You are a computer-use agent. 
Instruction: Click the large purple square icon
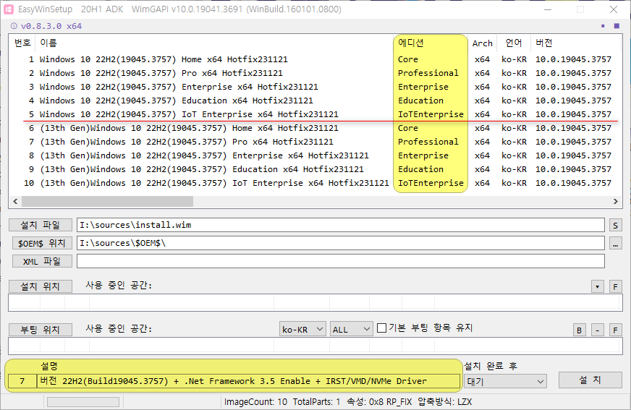coord(617,26)
